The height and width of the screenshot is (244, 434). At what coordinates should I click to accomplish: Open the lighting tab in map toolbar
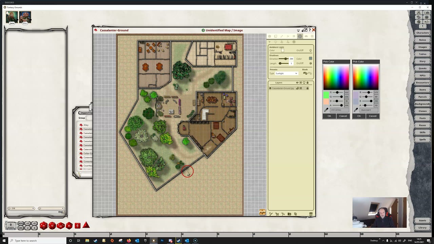(300, 36)
